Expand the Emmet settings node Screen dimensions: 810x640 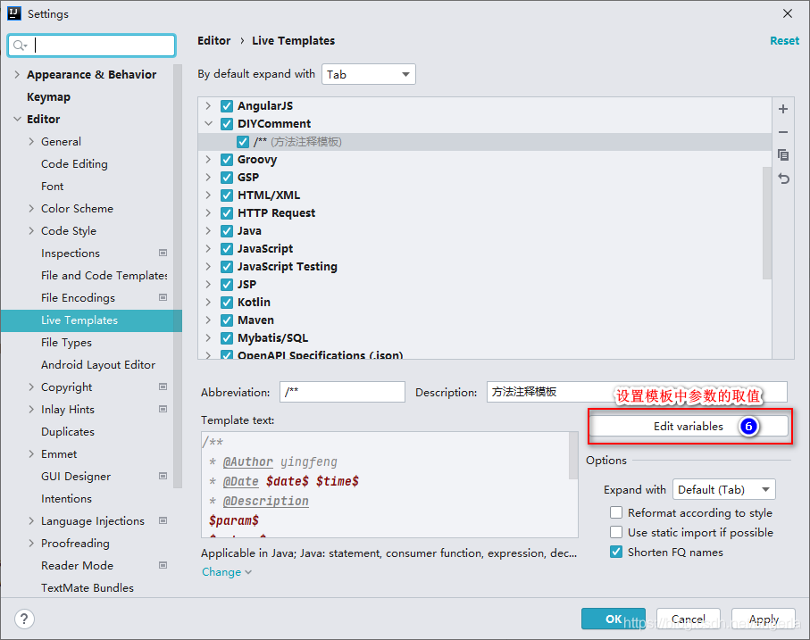(31, 453)
